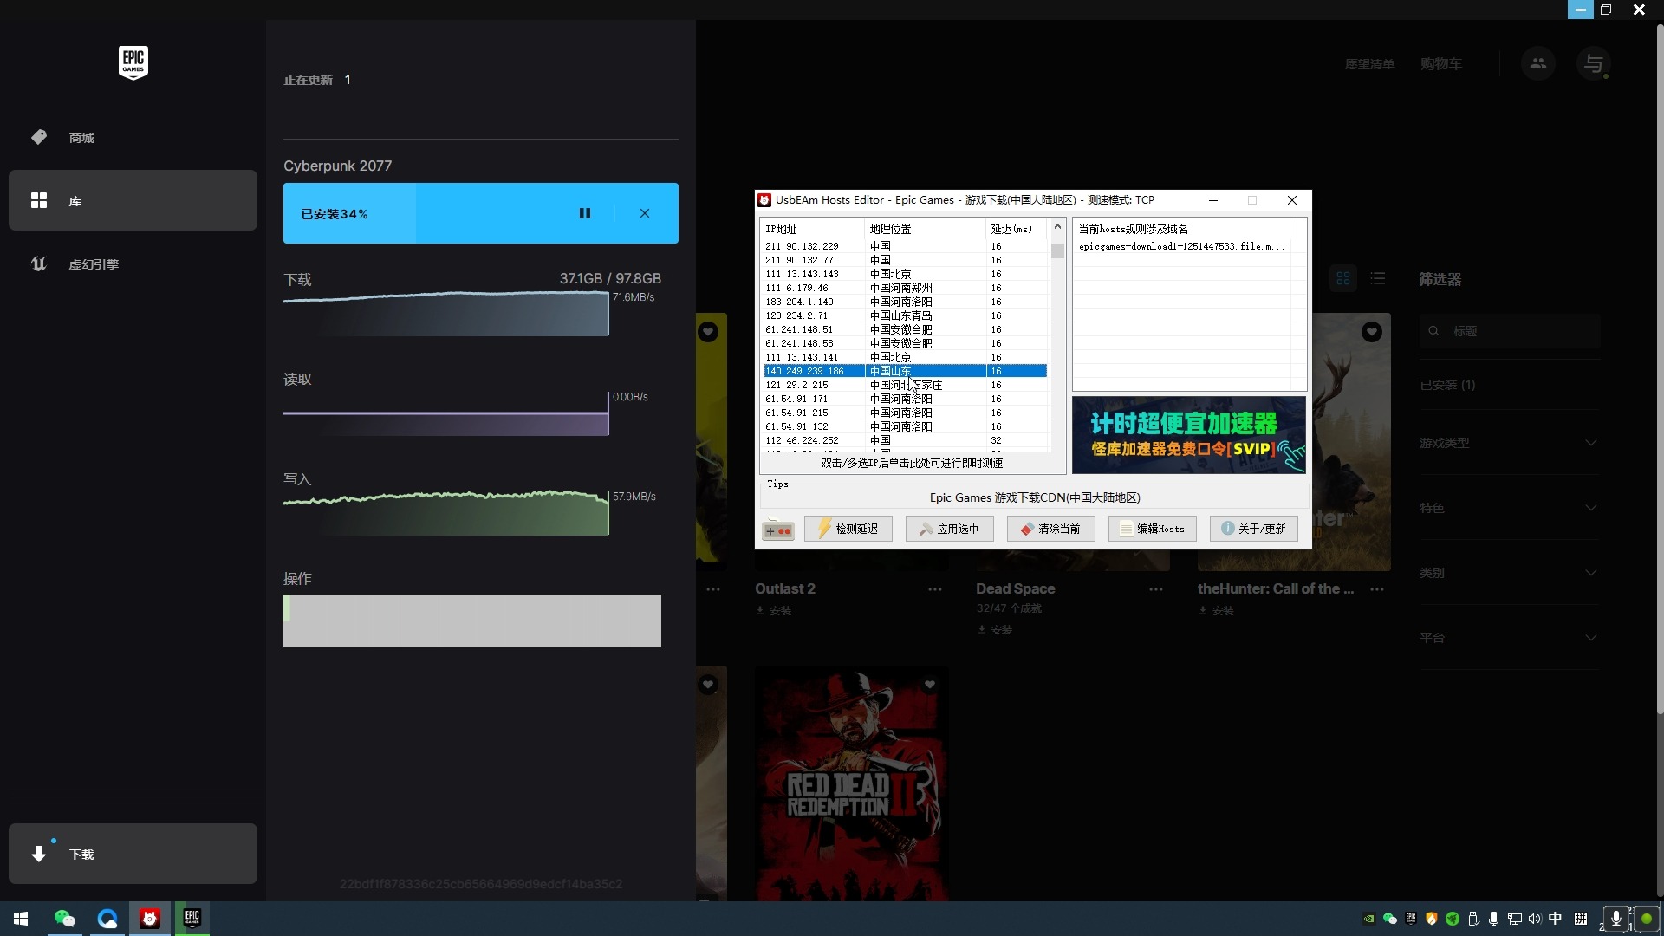1664x936 pixels.
Task: Select IP row 121.29.2.215
Action: coord(905,385)
